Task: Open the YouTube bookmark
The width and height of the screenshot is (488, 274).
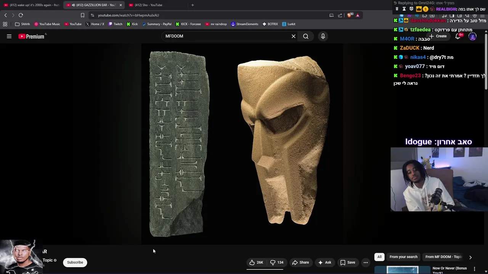Action: pyautogui.click(x=73, y=24)
